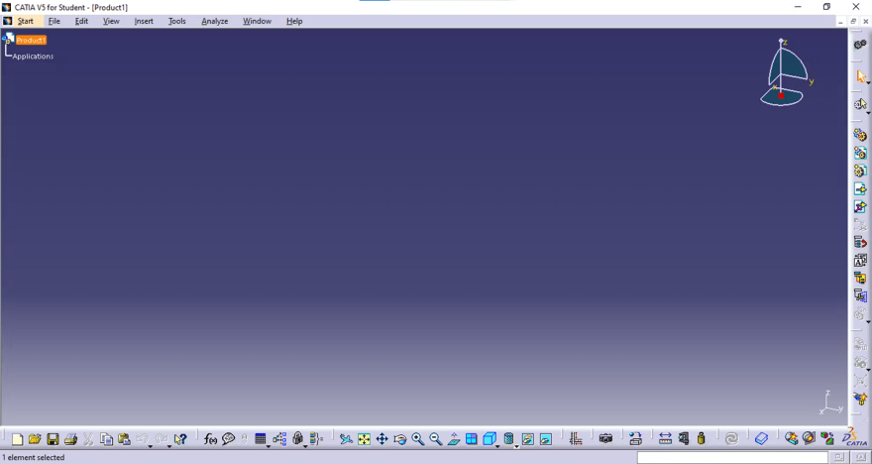872x464 pixels.
Task: Open the Analyze menu
Action: pyautogui.click(x=215, y=21)
